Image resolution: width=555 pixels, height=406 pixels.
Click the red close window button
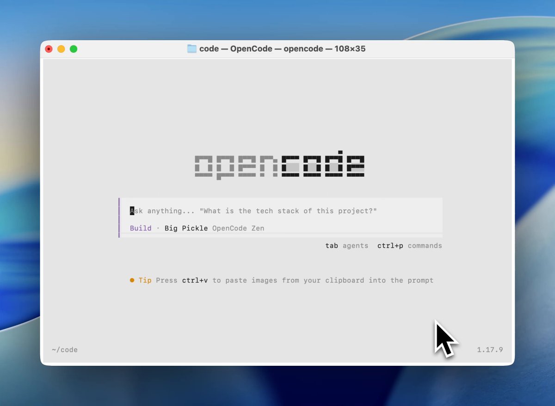click(x=49, y=49)
